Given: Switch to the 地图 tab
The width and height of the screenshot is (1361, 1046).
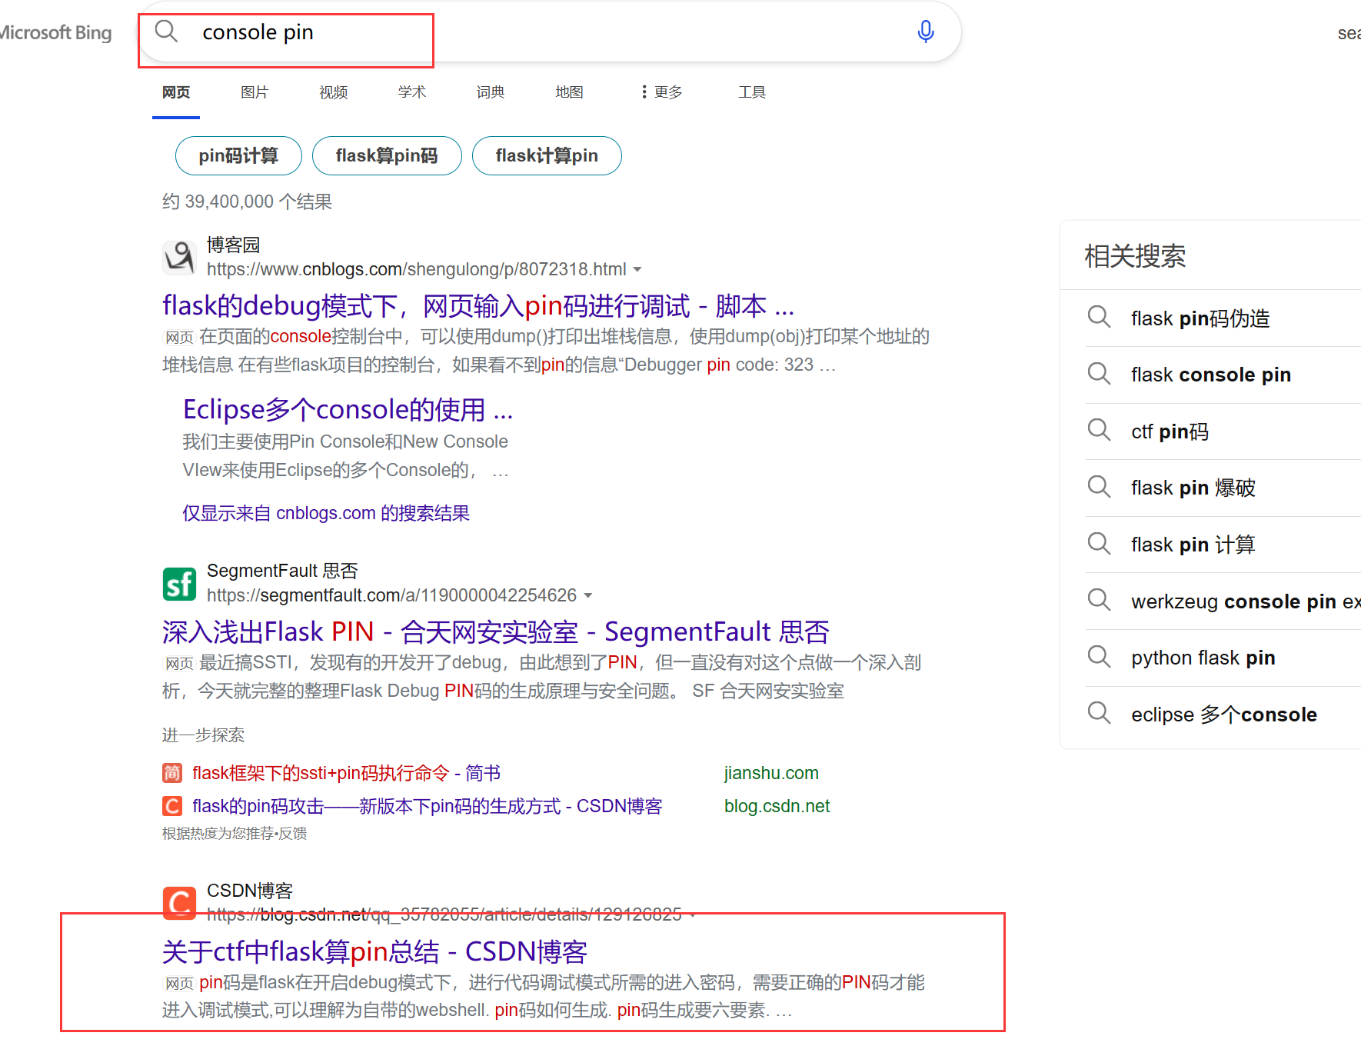Looking at the screenshot, I should [x=570, y=92].
